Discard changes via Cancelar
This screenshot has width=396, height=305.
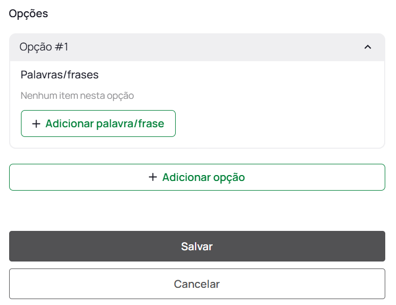(x=197, y=284)
